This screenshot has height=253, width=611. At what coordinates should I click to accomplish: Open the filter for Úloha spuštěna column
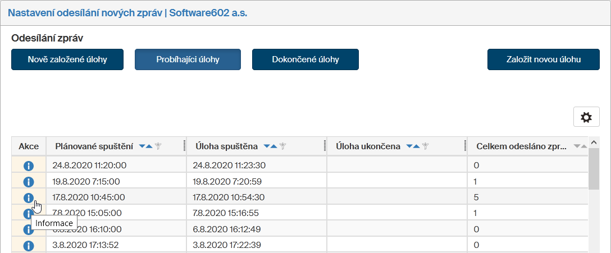[283, 146]
